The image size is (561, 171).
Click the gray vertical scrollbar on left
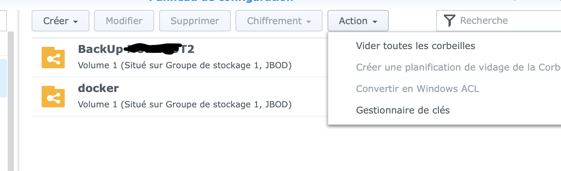pyautogui.click(x=11, y=102)
